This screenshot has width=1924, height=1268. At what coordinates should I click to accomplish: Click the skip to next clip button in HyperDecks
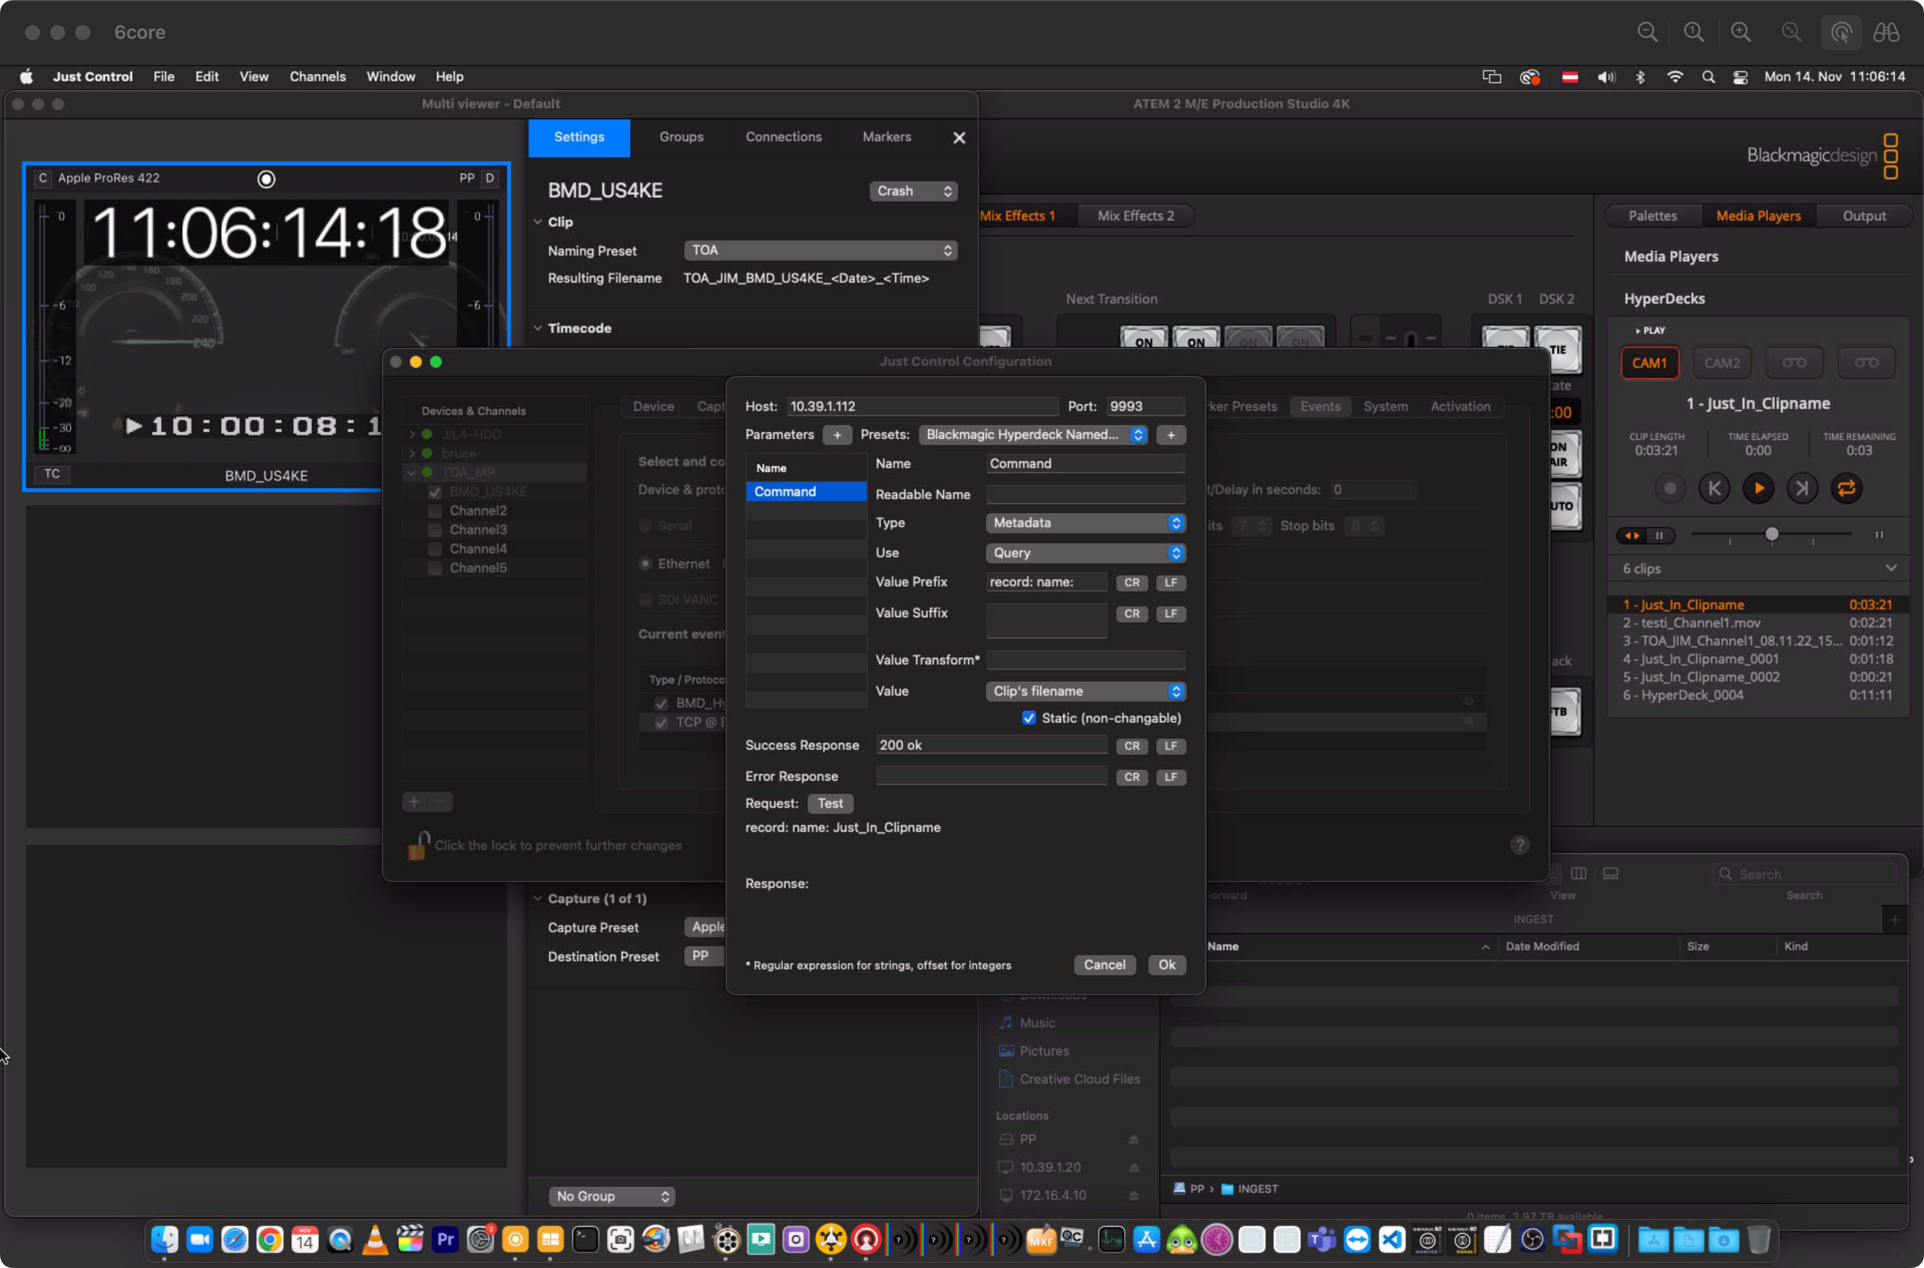(x=1802, y=489)
